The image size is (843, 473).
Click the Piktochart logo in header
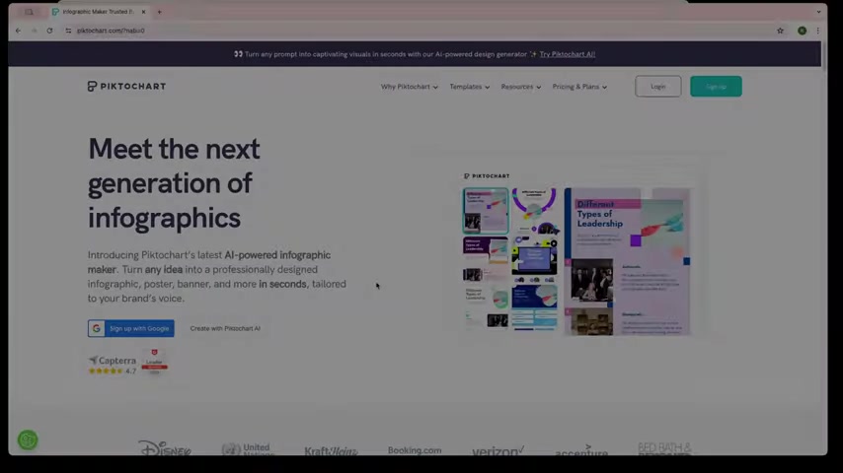(127, 87)
